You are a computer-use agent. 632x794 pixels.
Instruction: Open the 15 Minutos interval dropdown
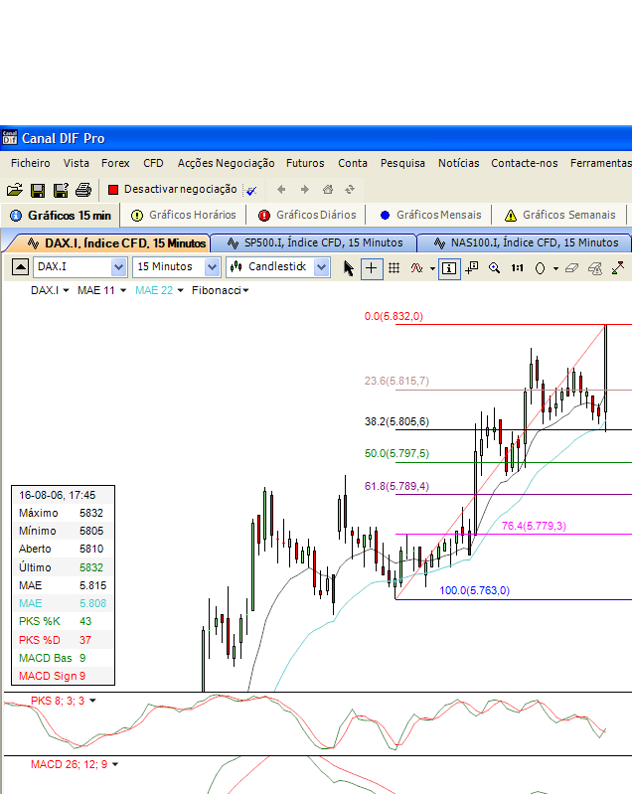tap(213, 267)
